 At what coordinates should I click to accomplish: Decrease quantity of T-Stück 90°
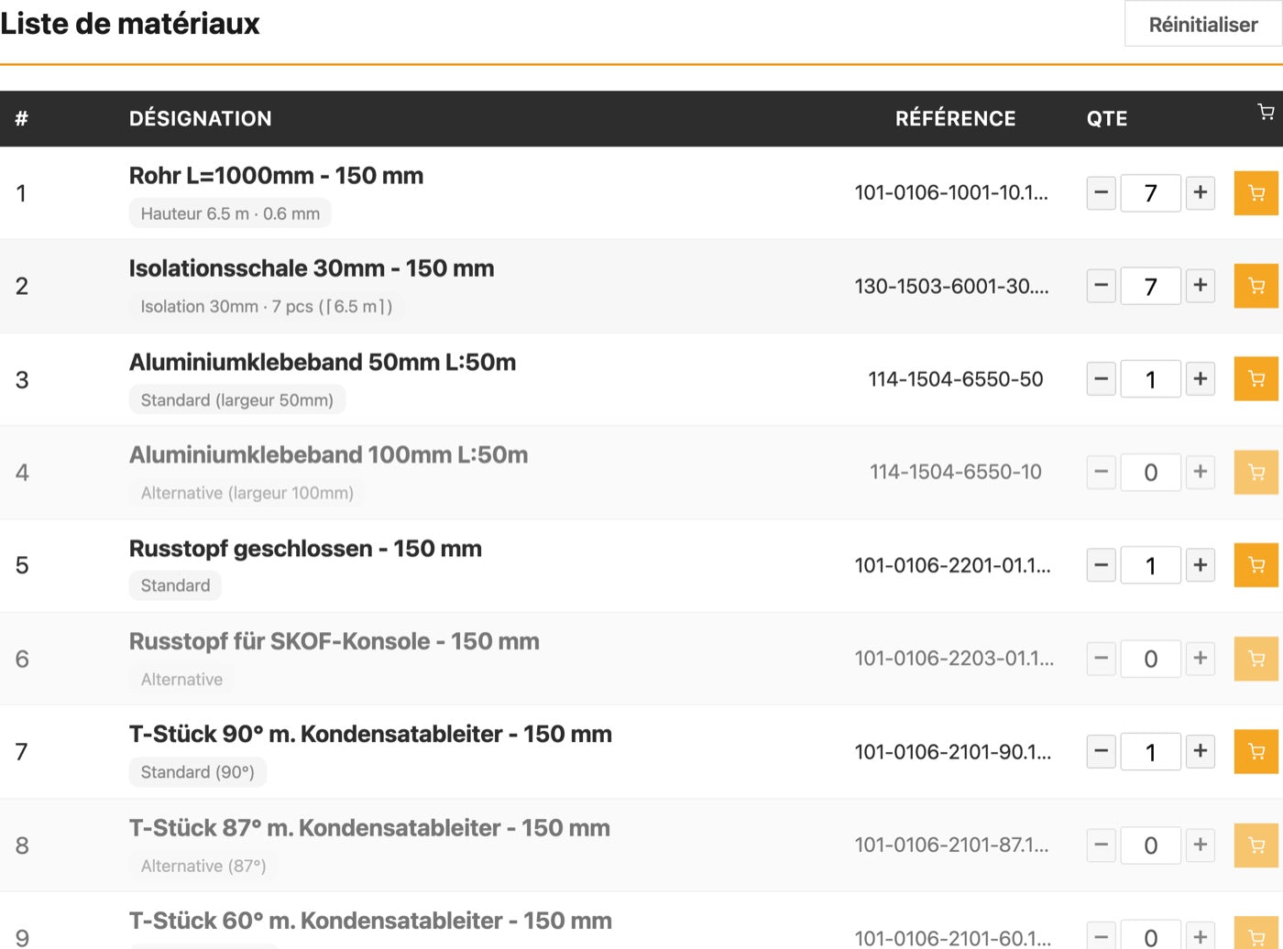point(1102,751)
